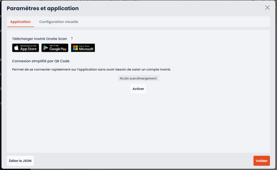The image size is (277, 170).
Task: Open the App Store download badge
Action: tap(26, 48)
